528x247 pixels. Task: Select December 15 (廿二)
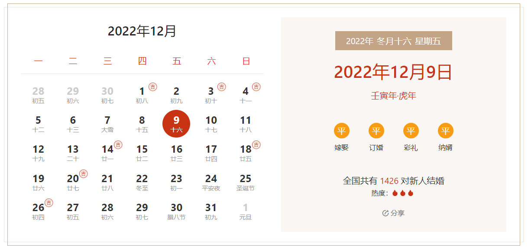click(142, 153)
